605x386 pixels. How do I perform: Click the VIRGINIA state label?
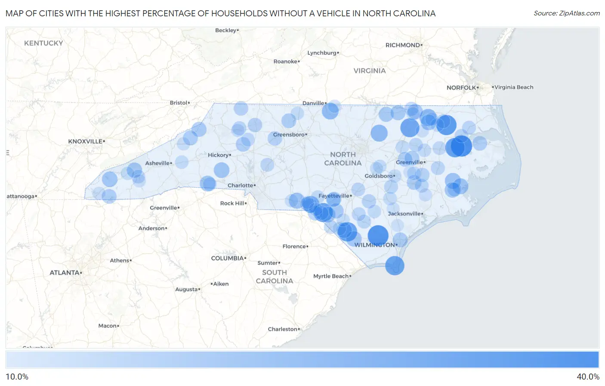click(370, 71)
